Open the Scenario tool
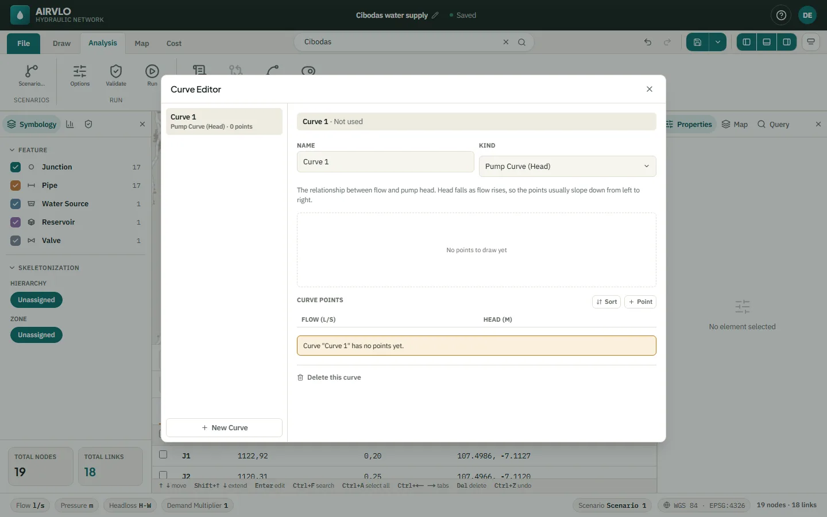 (x=32, y=75)
